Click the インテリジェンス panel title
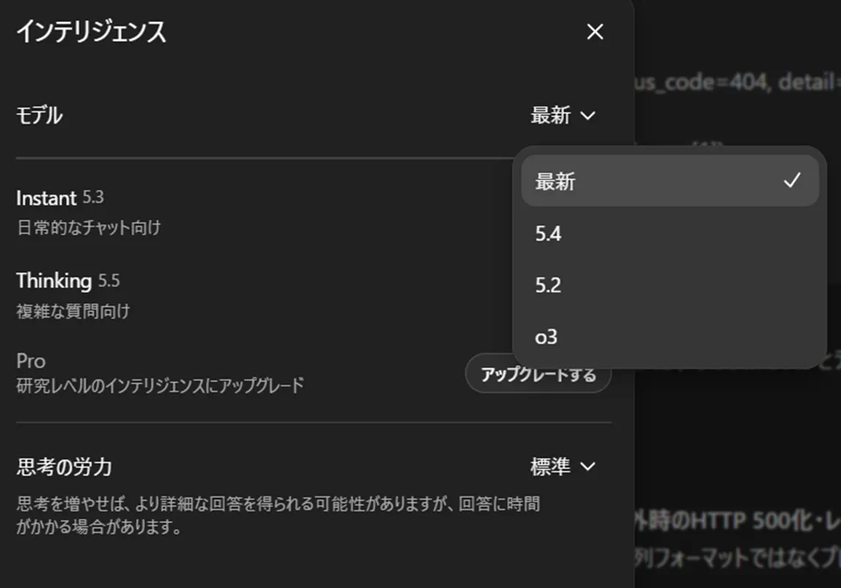 coord(91,31)
